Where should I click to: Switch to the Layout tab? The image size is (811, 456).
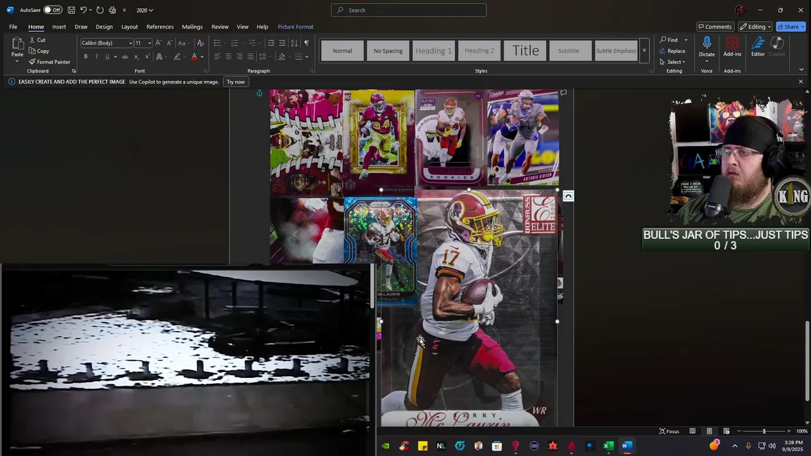129,27
